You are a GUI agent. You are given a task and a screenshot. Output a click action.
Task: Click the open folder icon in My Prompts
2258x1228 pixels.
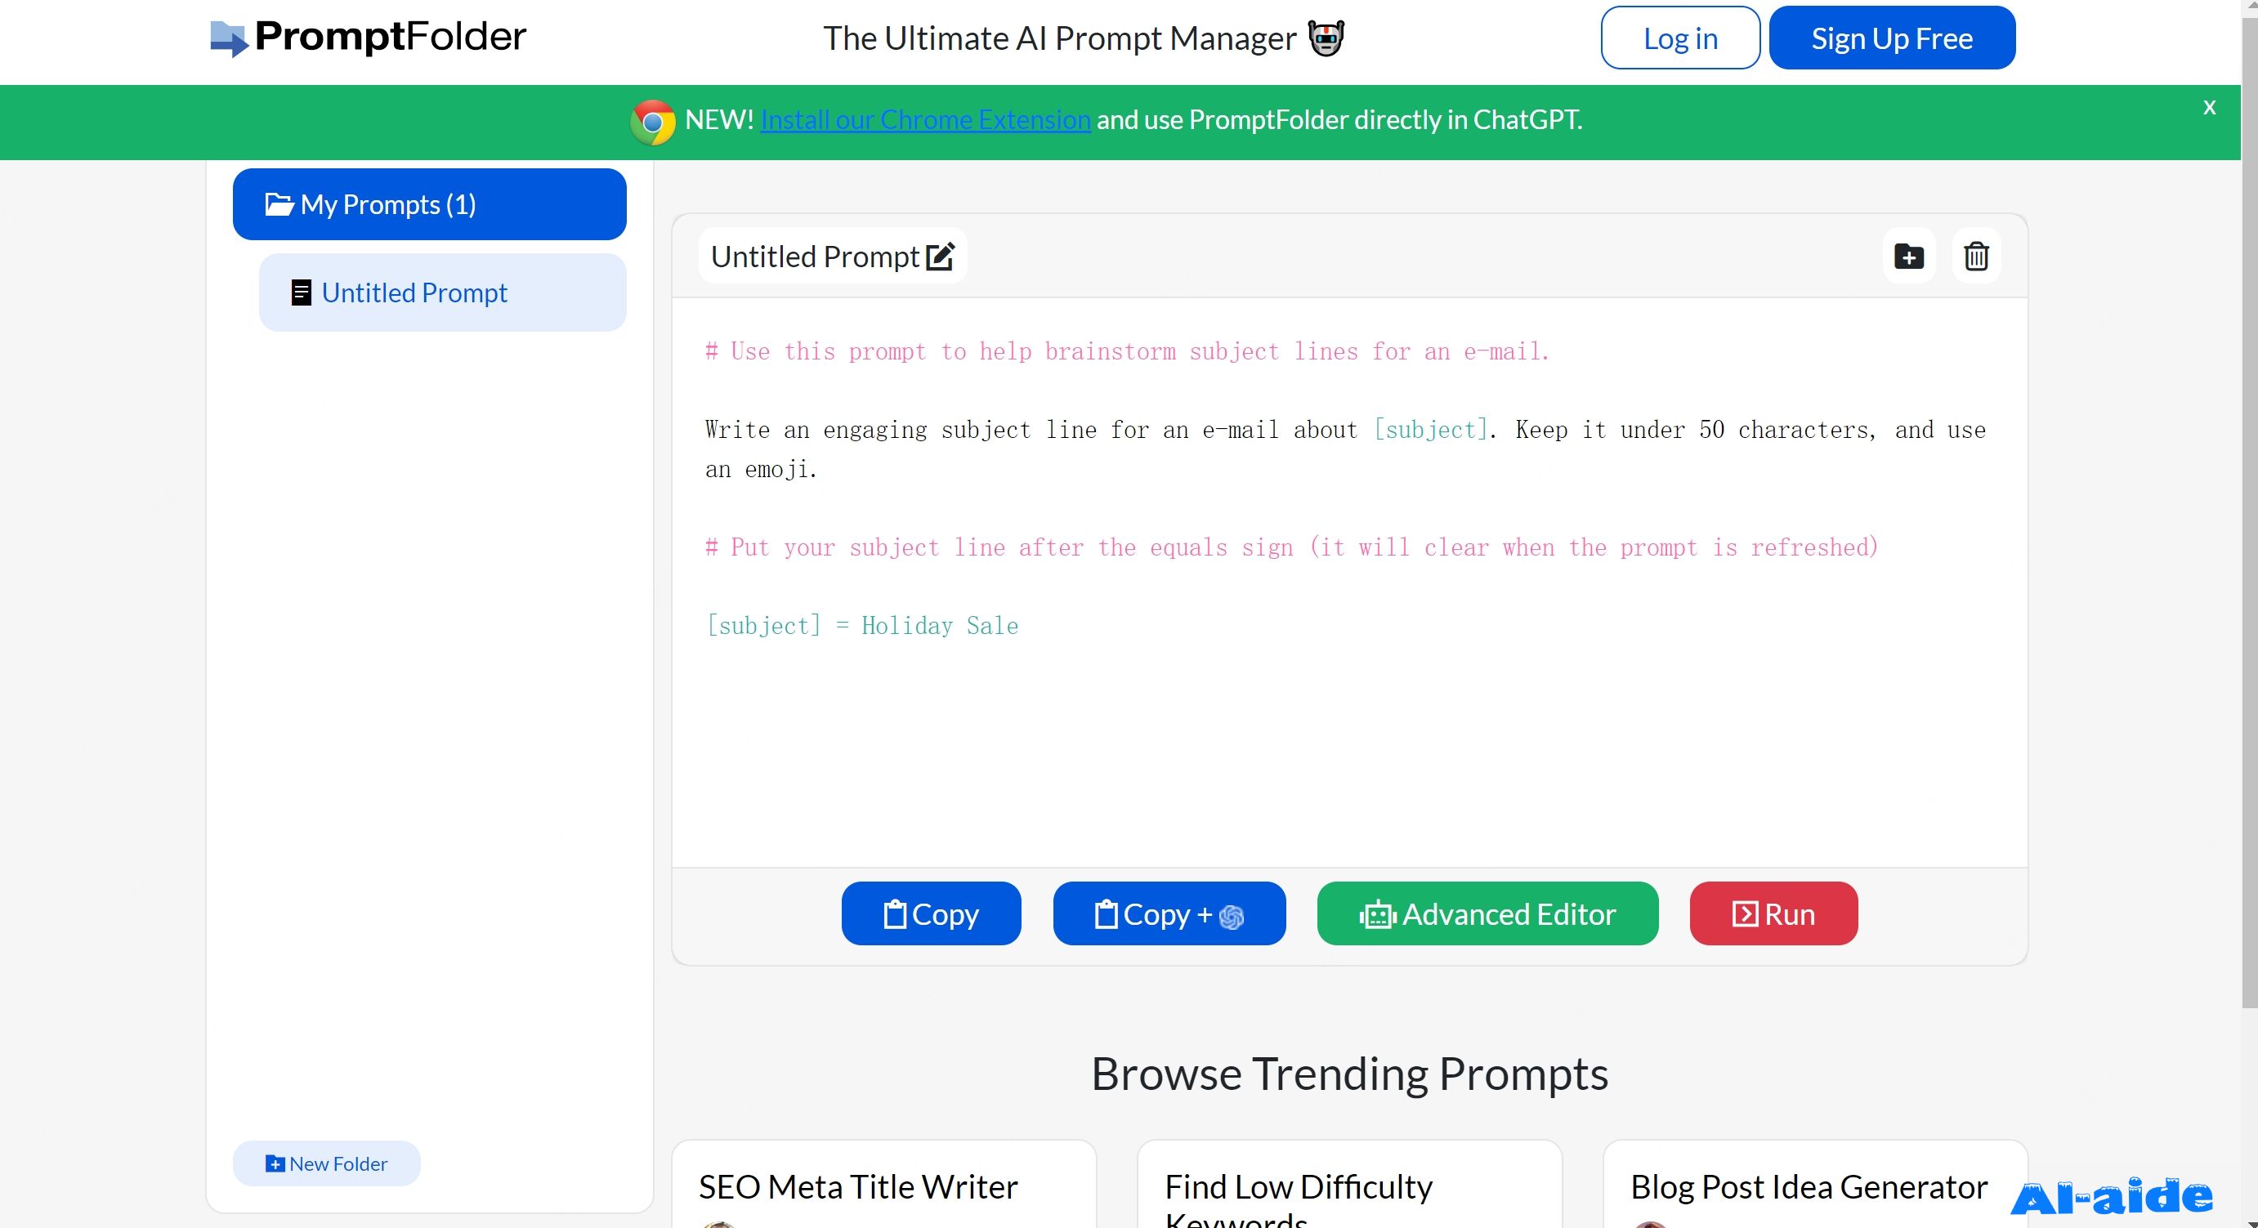(x=279, y=204)
